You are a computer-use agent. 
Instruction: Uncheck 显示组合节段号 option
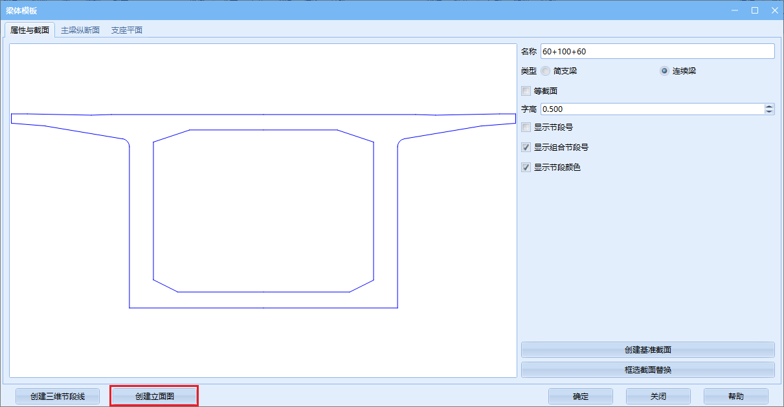click(x=526, y=148)
